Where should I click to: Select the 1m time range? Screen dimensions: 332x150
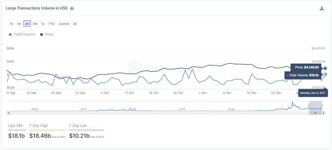pos(19,24)
